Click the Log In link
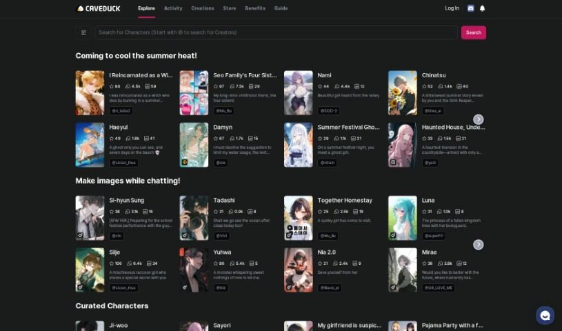The image size is (562, 331). [x=452, y=8]
